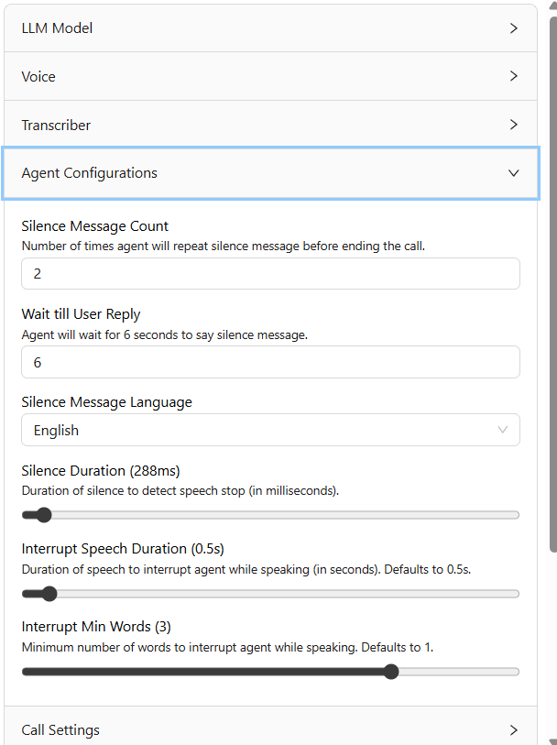
Task: Open the English language dropdown
Action: 270,430
